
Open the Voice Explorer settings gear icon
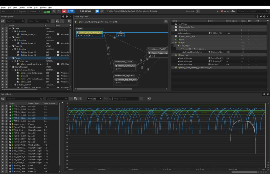63,16
